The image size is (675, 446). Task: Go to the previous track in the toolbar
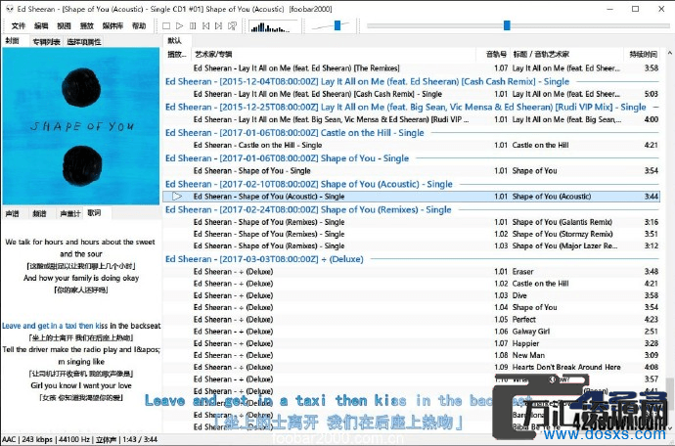[x=205, y=26]
